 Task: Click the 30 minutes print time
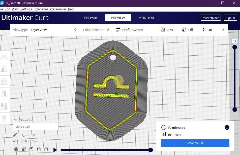(176, 128)
